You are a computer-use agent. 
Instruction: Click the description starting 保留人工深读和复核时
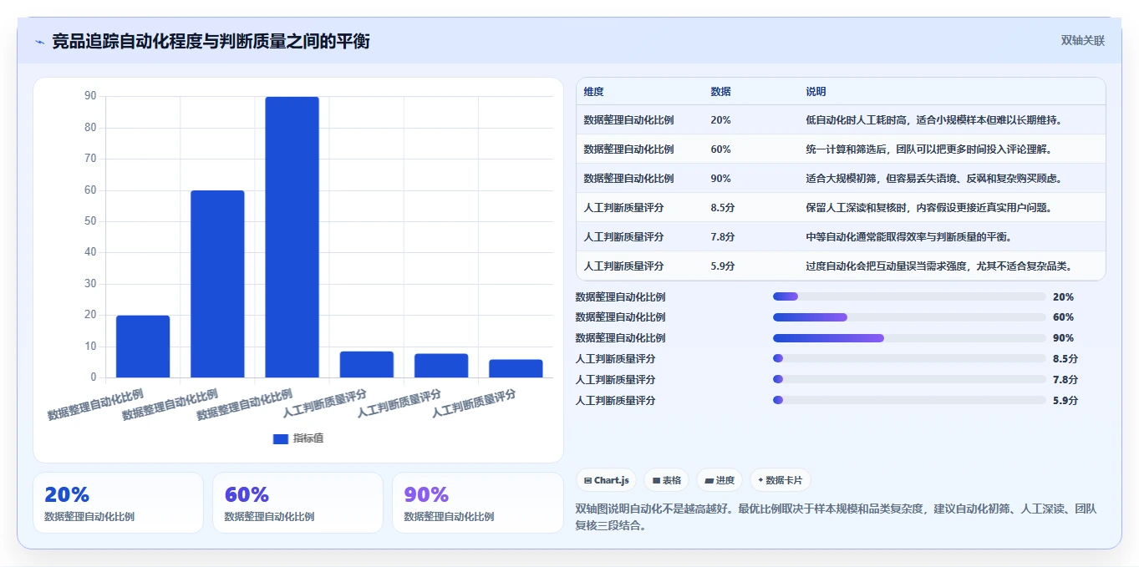(x=928, y=208)
